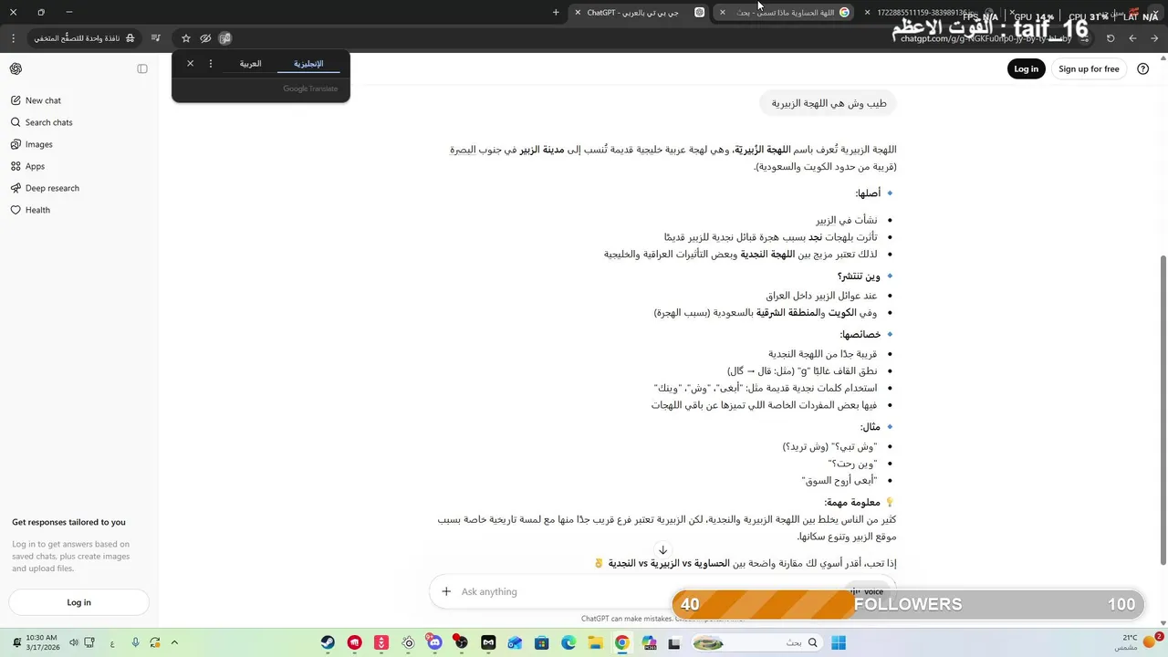Click the sidebar Log in button
The height and width of the screenshot is (657, 1168).
pyautogui.click(x=78, y=602)
